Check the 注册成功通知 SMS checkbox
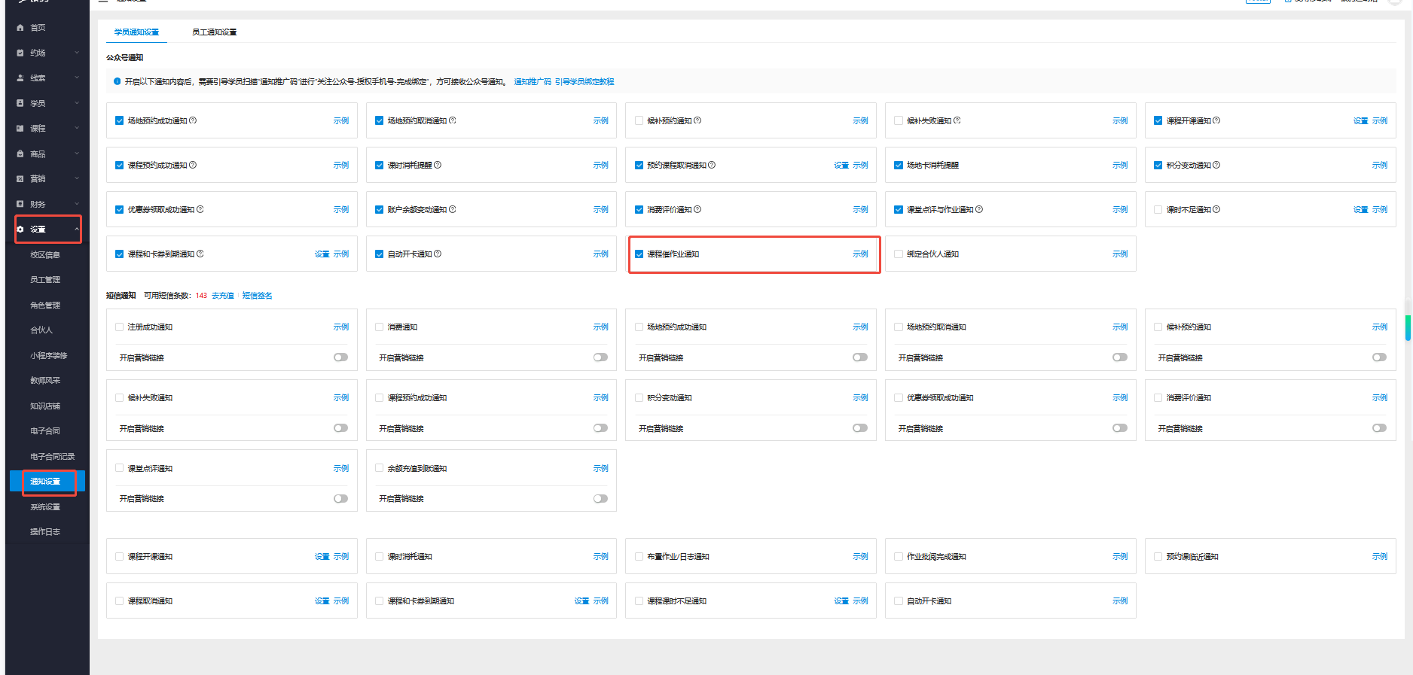Screen dimensions: 1413x675 [x=119, y=327]
